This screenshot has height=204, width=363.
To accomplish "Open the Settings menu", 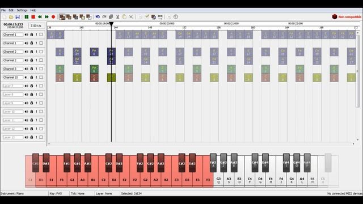I will 22,10.
